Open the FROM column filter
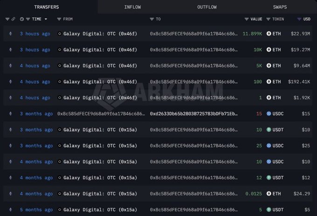This screenshot has height=216, width=317. pos(59,19)
